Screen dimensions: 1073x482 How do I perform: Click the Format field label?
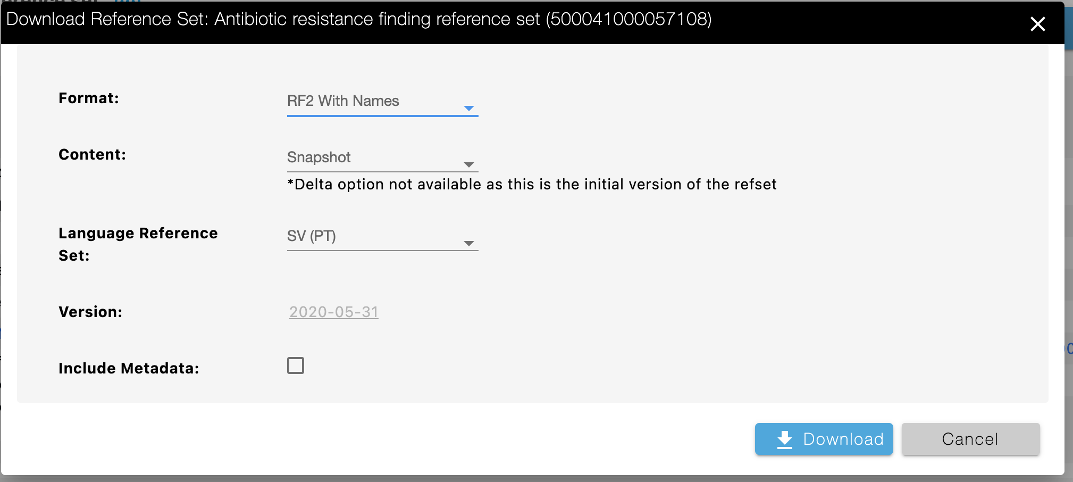pos(89,98)
